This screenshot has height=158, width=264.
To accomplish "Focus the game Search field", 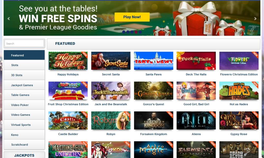I will click(x=24, y=43).
